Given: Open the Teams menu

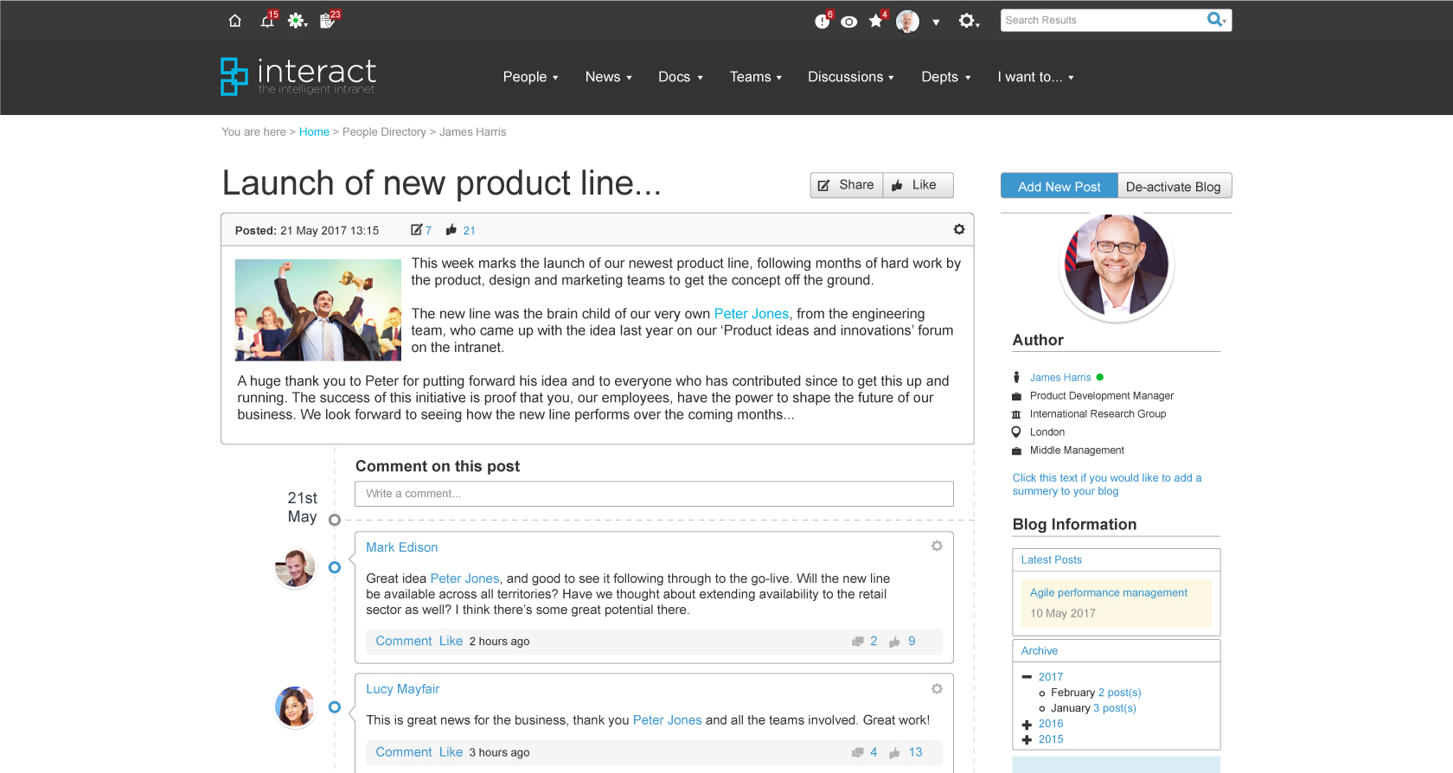Looking at the screenshot, I should [755, 77].
